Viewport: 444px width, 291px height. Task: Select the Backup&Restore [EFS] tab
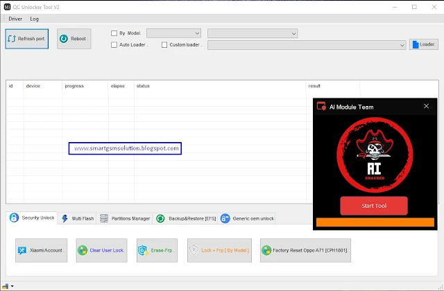point(186,218)
